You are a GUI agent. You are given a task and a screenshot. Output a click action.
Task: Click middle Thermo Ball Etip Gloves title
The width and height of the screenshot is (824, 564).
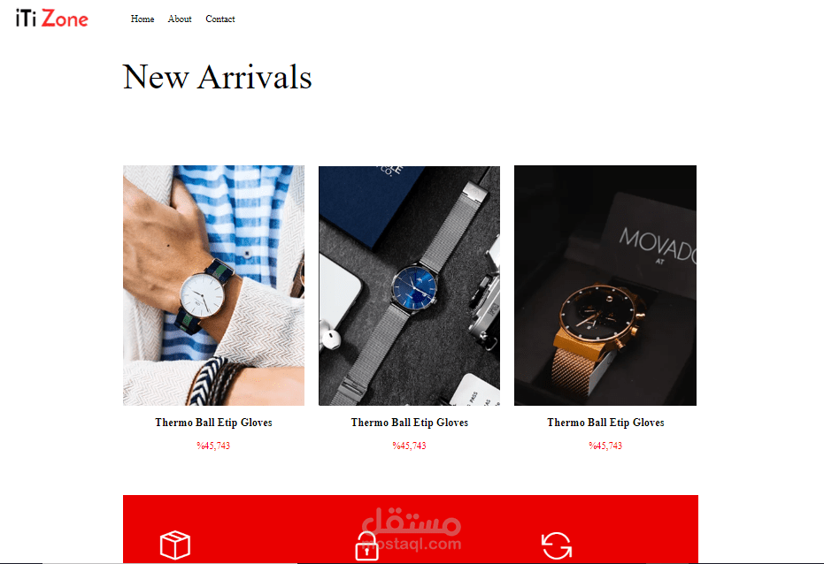pos(410,423)
